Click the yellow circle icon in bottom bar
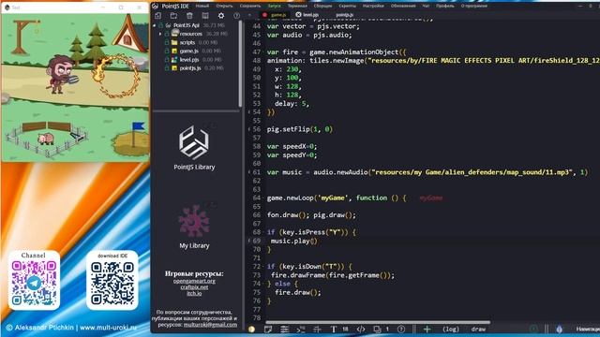Viewport: 600px width, 337px height. click(251, 329)
